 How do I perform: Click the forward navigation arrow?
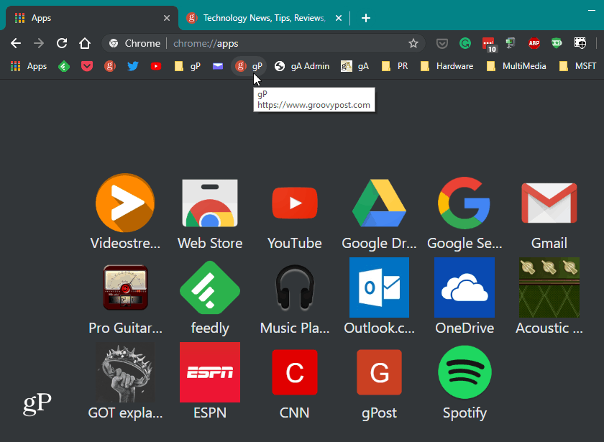pos(39,43)
